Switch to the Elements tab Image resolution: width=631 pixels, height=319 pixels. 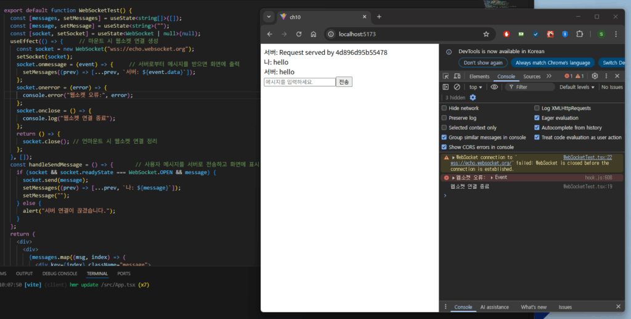[479, 77]
